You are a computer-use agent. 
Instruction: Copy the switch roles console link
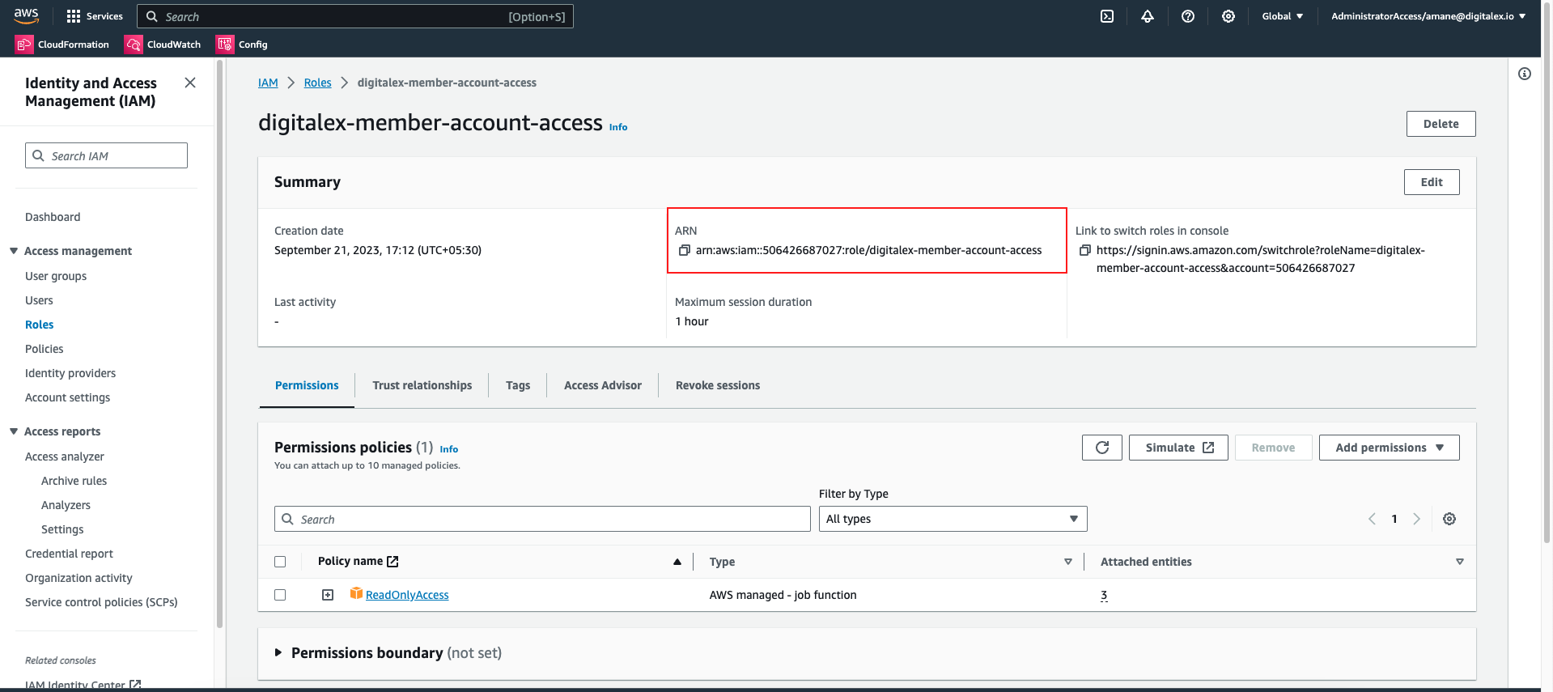pyautogui.click(x=1085, y=251)
